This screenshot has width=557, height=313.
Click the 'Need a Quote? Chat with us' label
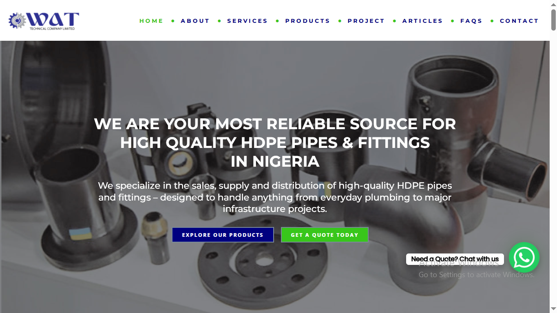[x=455, y=259]
